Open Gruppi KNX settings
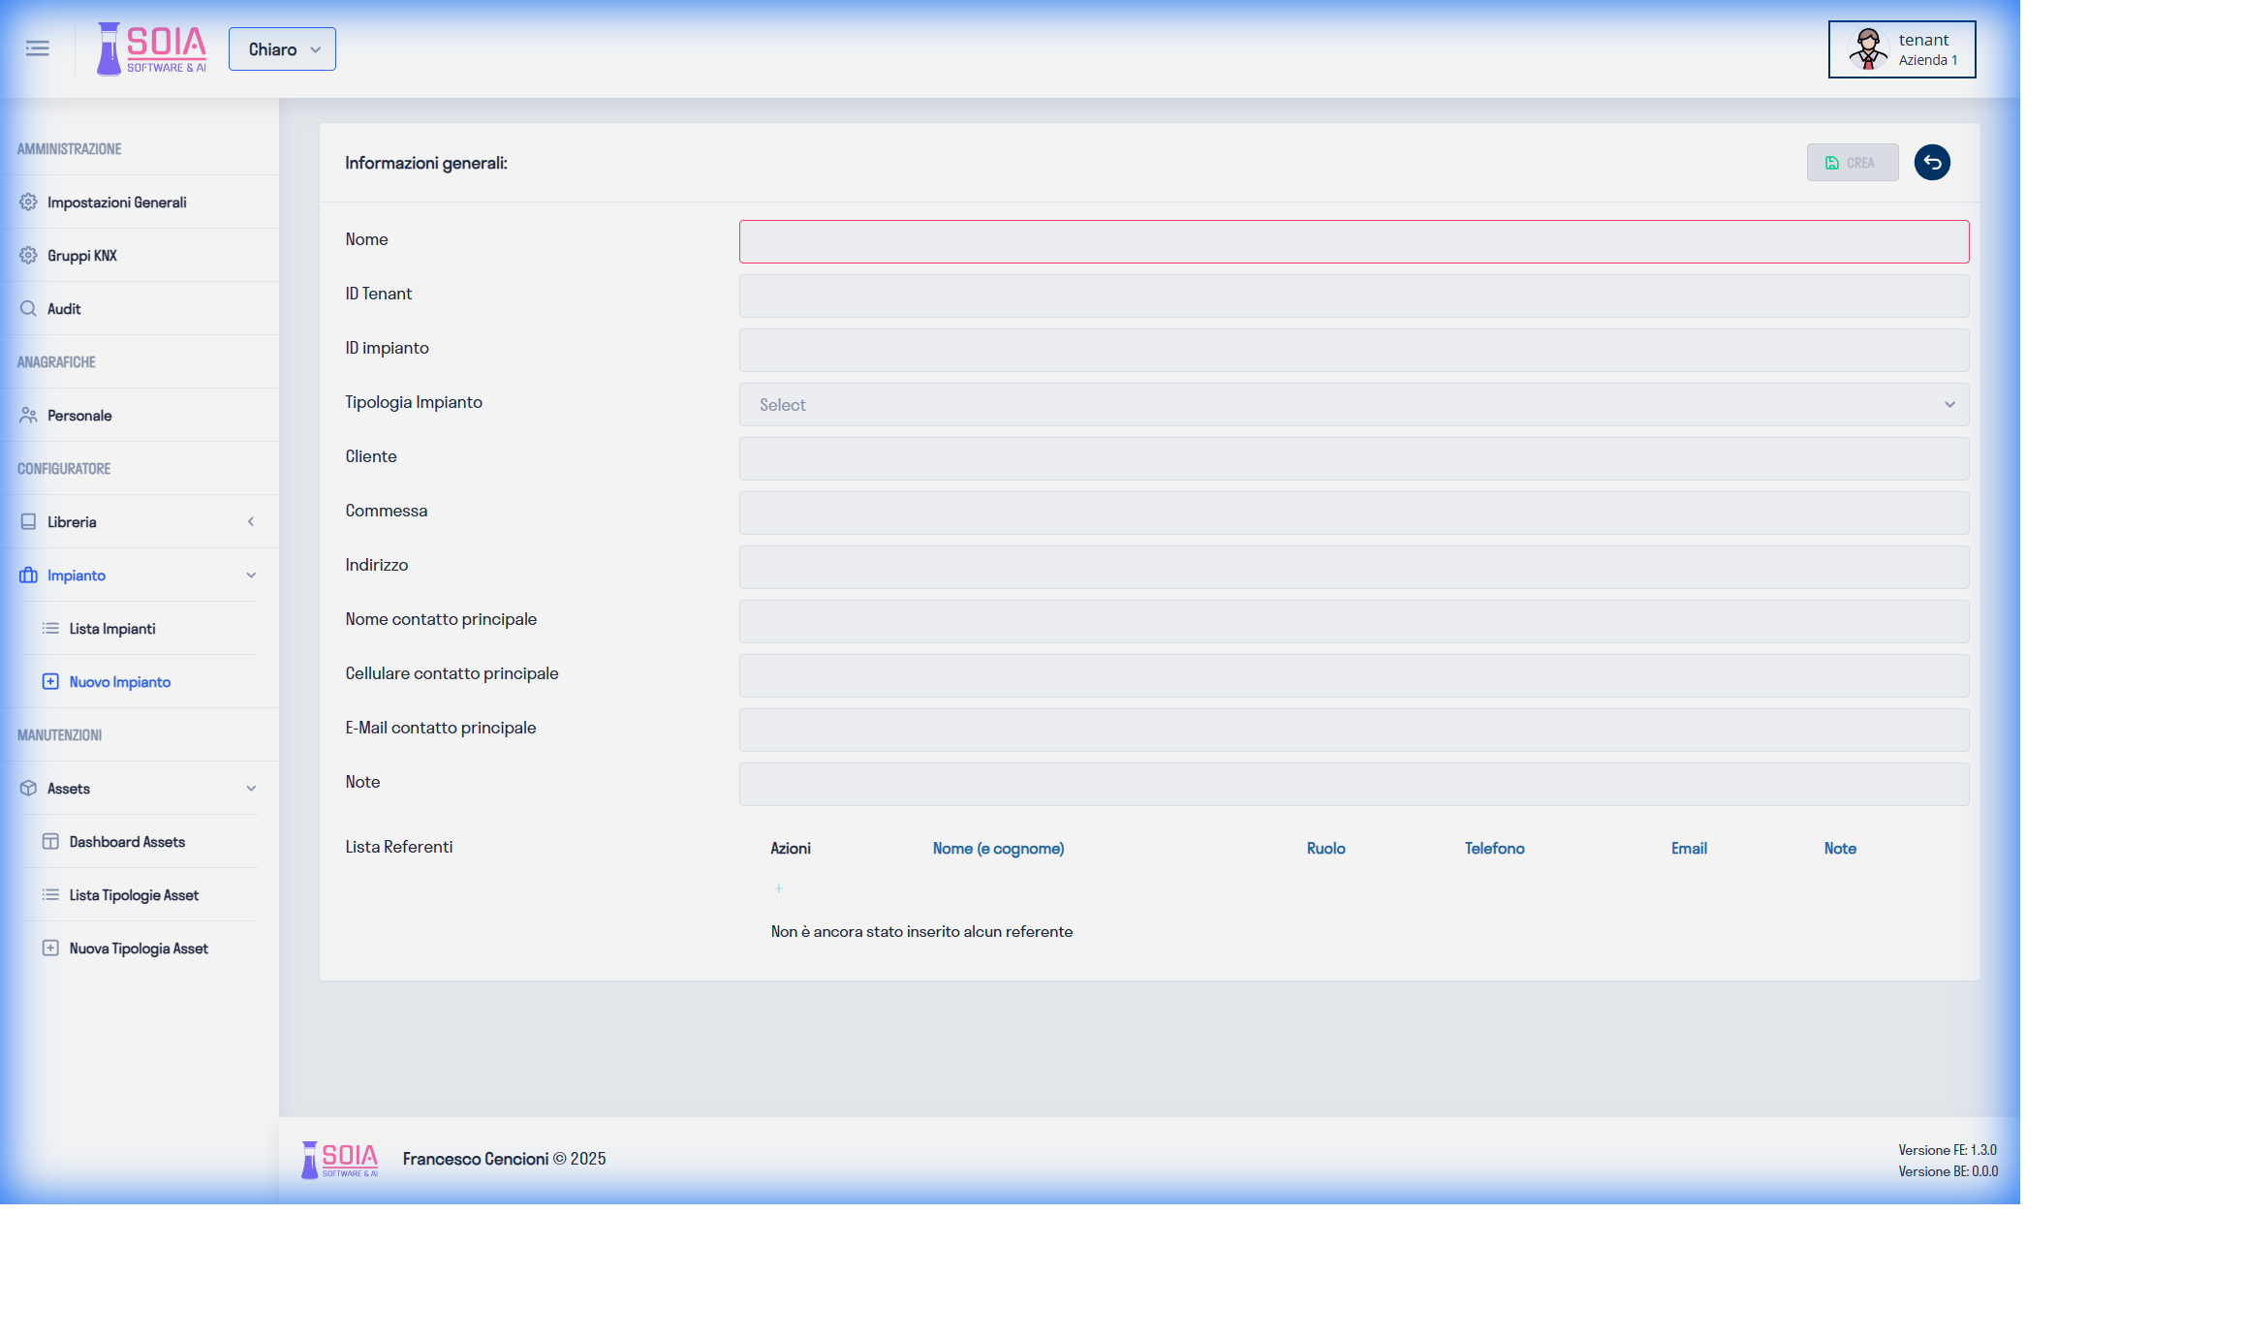This screenshot has height=1338, width=2244. (81, 256)
